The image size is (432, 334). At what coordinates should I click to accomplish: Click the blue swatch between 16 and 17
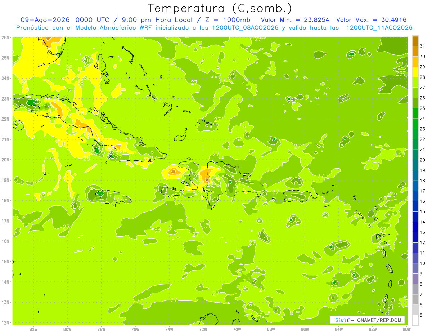point(415,196)
